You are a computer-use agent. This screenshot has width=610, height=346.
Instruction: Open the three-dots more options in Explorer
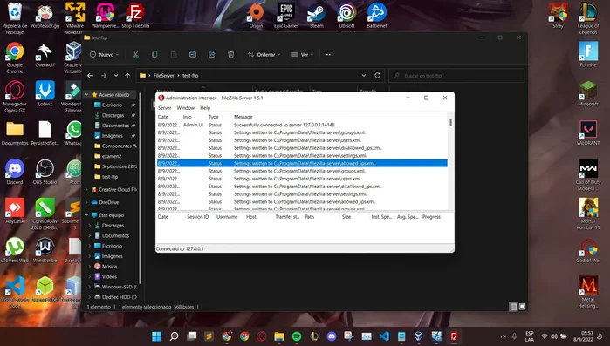click(330, 55)
